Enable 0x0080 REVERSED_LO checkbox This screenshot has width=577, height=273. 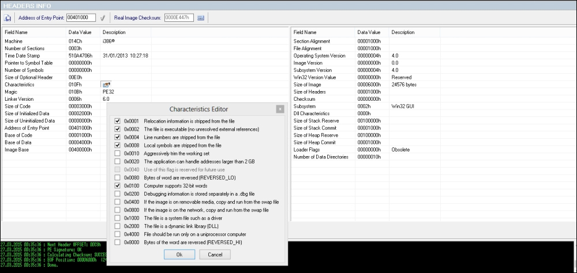(x=117, y=177)
